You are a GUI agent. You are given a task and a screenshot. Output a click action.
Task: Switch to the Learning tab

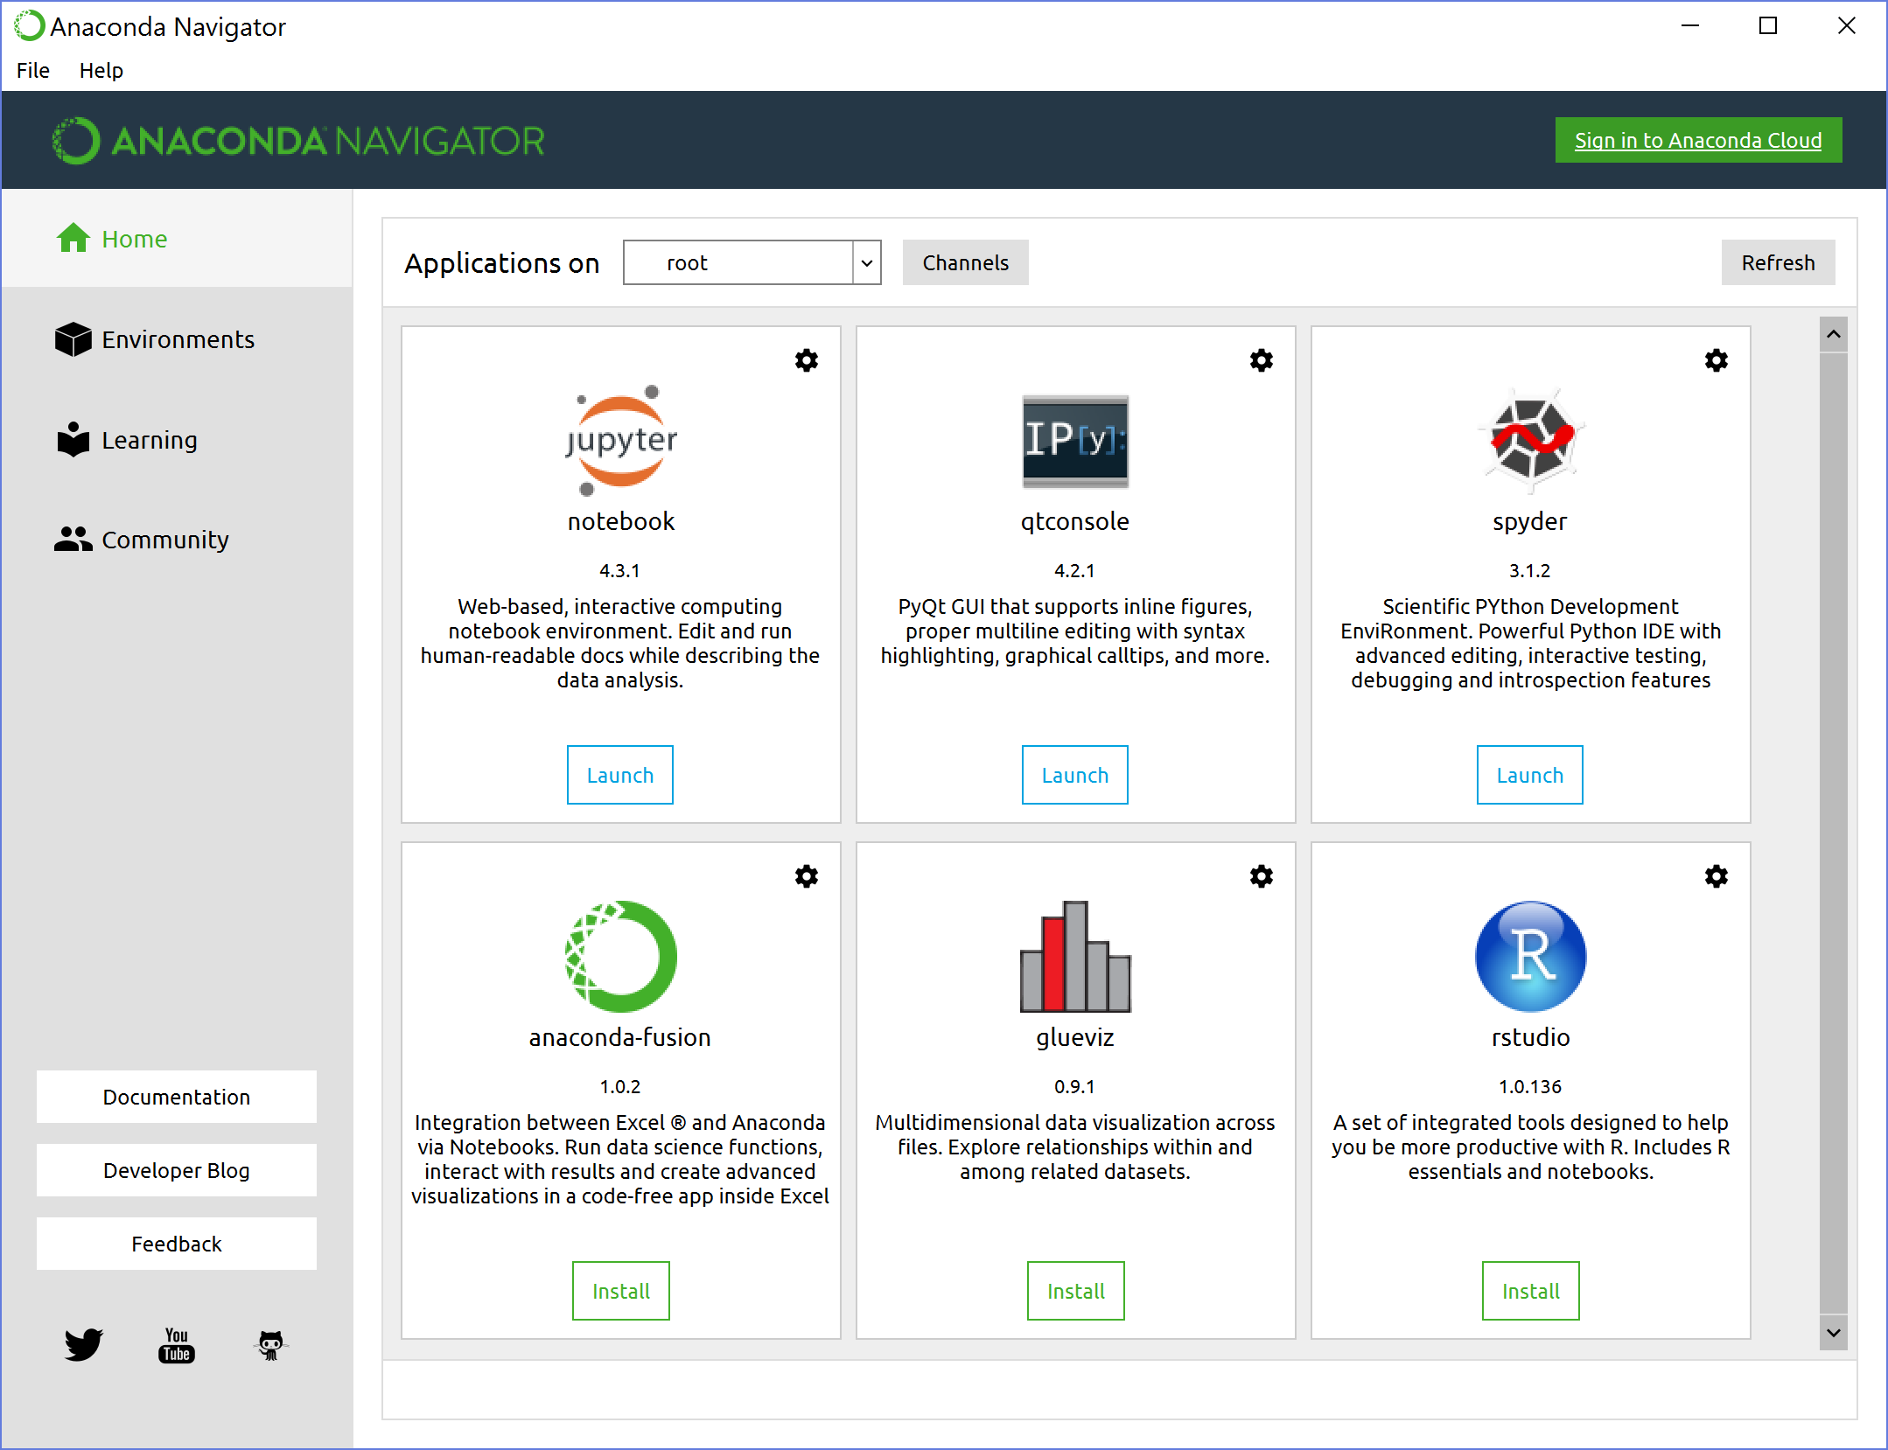pos(177,440)
